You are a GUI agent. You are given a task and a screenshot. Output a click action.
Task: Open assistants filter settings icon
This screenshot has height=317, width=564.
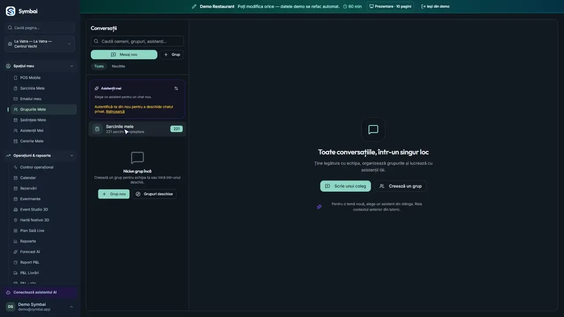(176, 88)
